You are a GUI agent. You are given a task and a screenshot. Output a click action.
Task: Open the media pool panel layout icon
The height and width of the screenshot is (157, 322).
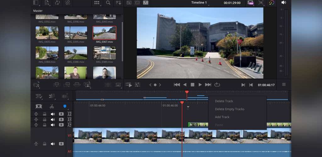coord(36,3)
